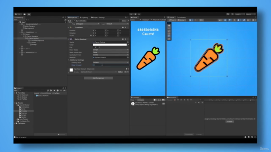Image resolution: width=271 pixels, height=152 pixels.
Task: Toggle Collapse in the Console
Action: [x=141, y=100]
